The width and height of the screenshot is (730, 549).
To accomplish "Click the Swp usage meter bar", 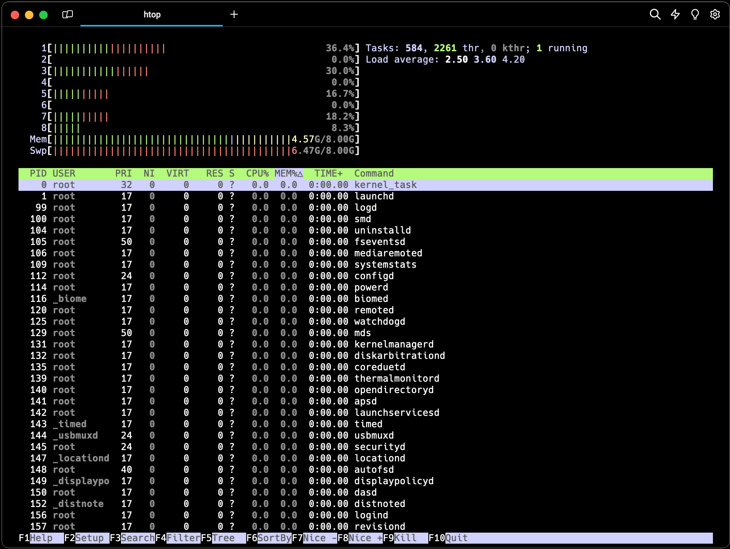I will 195,151.
